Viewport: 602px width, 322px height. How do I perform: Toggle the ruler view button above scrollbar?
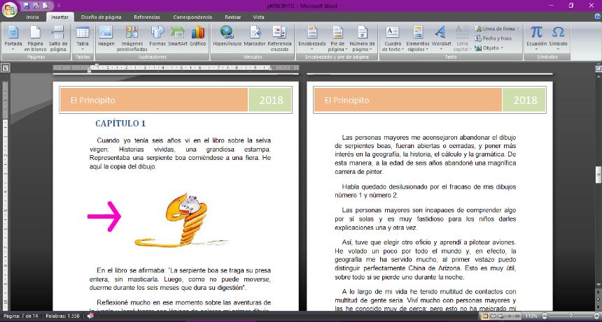click(598, 68)
